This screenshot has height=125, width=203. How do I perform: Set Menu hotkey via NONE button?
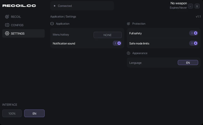pyautogui.click(x=107, y=35)
